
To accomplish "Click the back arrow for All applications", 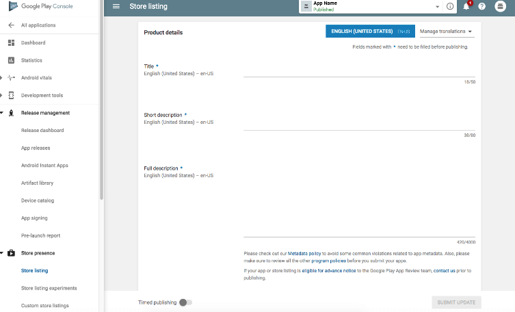I will [x=11, y=25].
